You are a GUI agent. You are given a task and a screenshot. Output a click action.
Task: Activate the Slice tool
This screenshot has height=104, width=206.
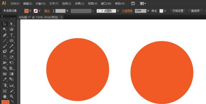pos(12,91)
